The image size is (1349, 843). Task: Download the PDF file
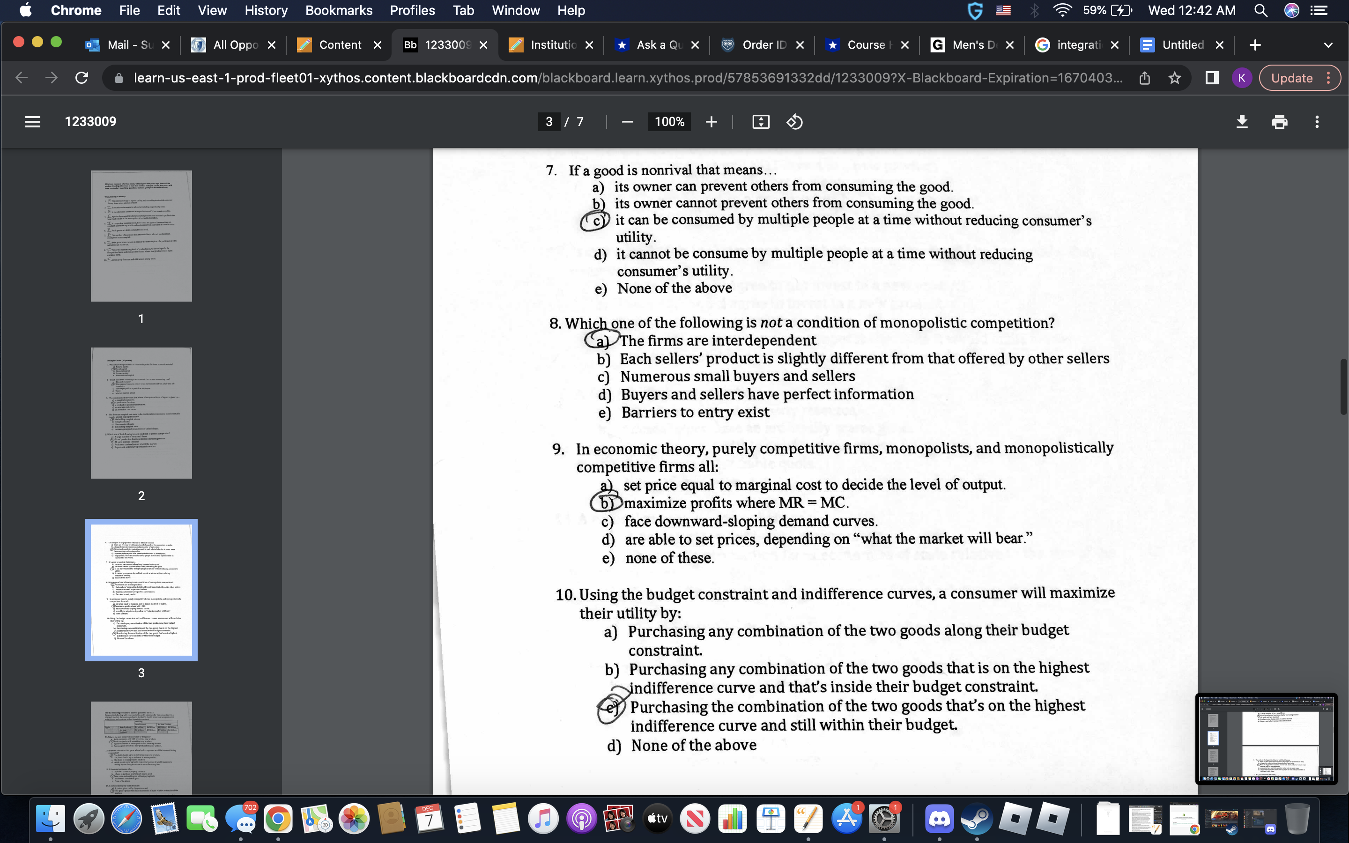(x=1243, y=122)
